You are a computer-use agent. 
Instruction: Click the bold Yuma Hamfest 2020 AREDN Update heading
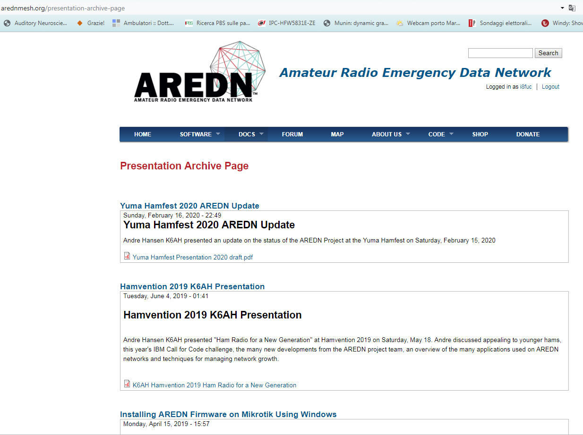point(209,225)
